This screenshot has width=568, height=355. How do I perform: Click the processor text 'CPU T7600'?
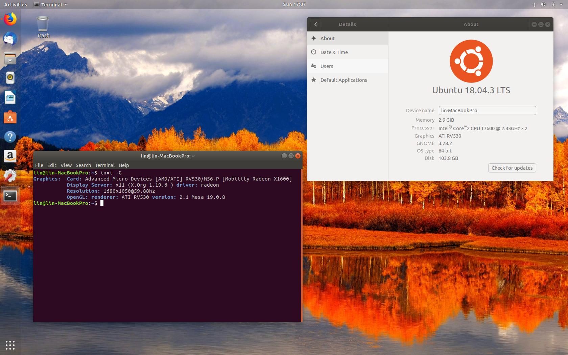pyautogui.click(x=482, y=128)
